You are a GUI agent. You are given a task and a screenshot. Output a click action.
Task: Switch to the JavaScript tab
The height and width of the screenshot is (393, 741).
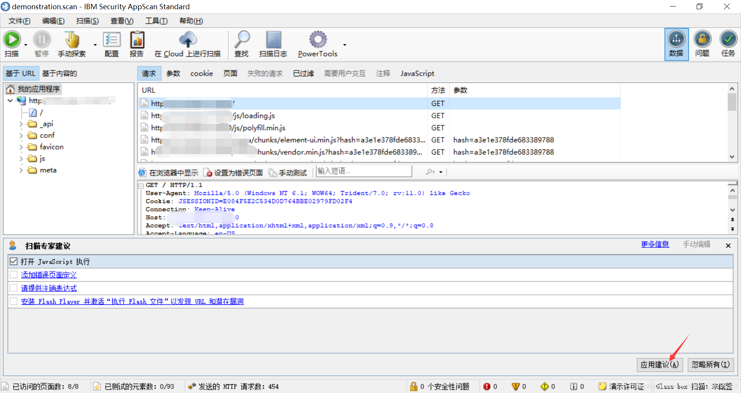417,73
